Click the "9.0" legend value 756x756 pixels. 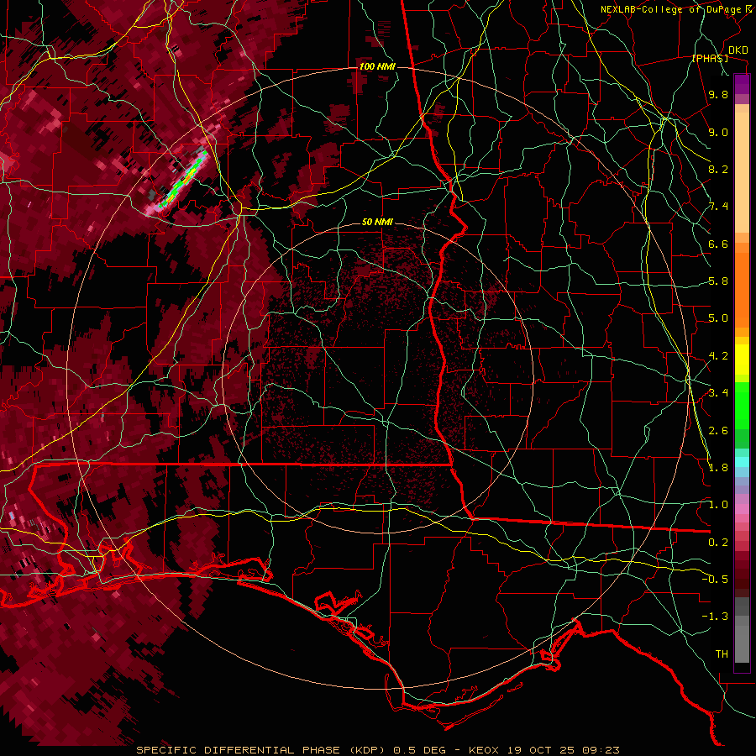pyautogui.click(x=718, y=132)
